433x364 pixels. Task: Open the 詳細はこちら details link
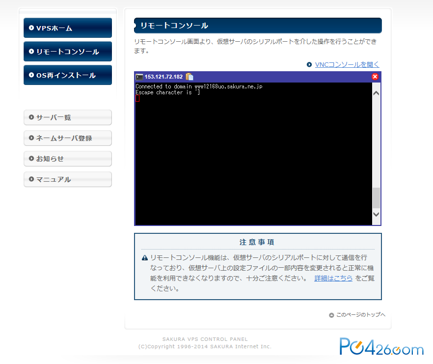[333, 278]
